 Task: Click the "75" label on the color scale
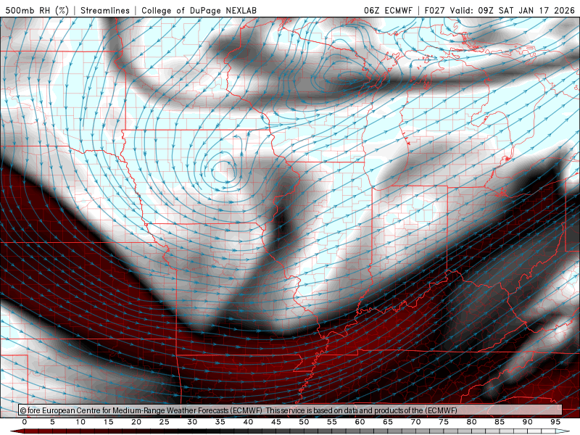pyautogui.click(x=444, y=422)
